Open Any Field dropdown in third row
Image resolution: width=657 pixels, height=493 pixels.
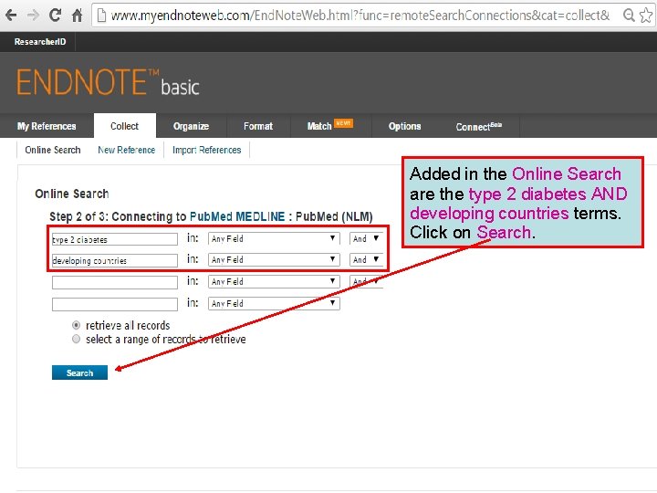(274, 281)
